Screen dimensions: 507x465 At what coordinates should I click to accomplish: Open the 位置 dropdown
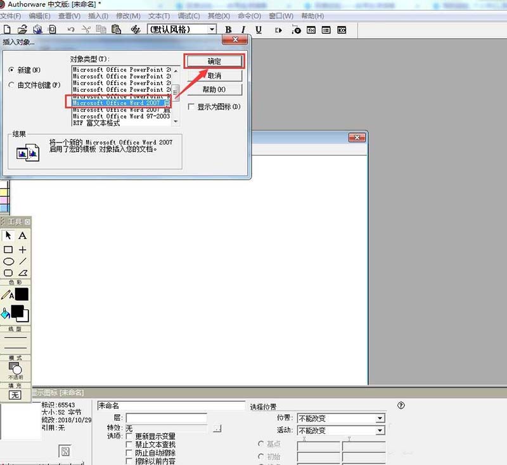(x=380, y=419)
